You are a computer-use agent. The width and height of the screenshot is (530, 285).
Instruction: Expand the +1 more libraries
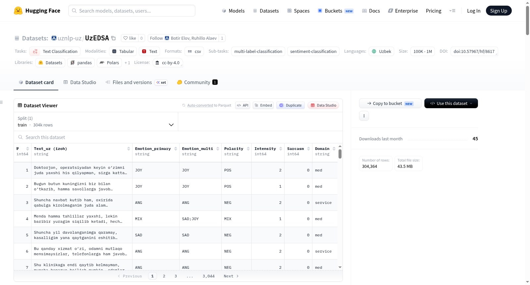127,63
